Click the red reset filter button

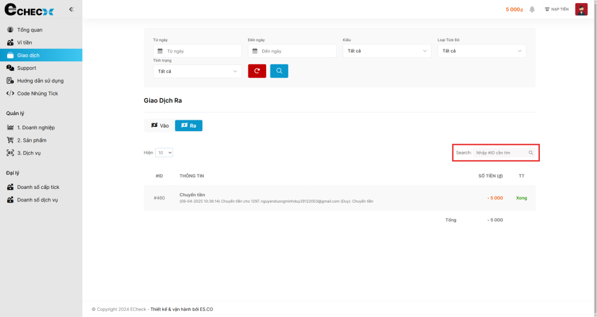point(257,71)
